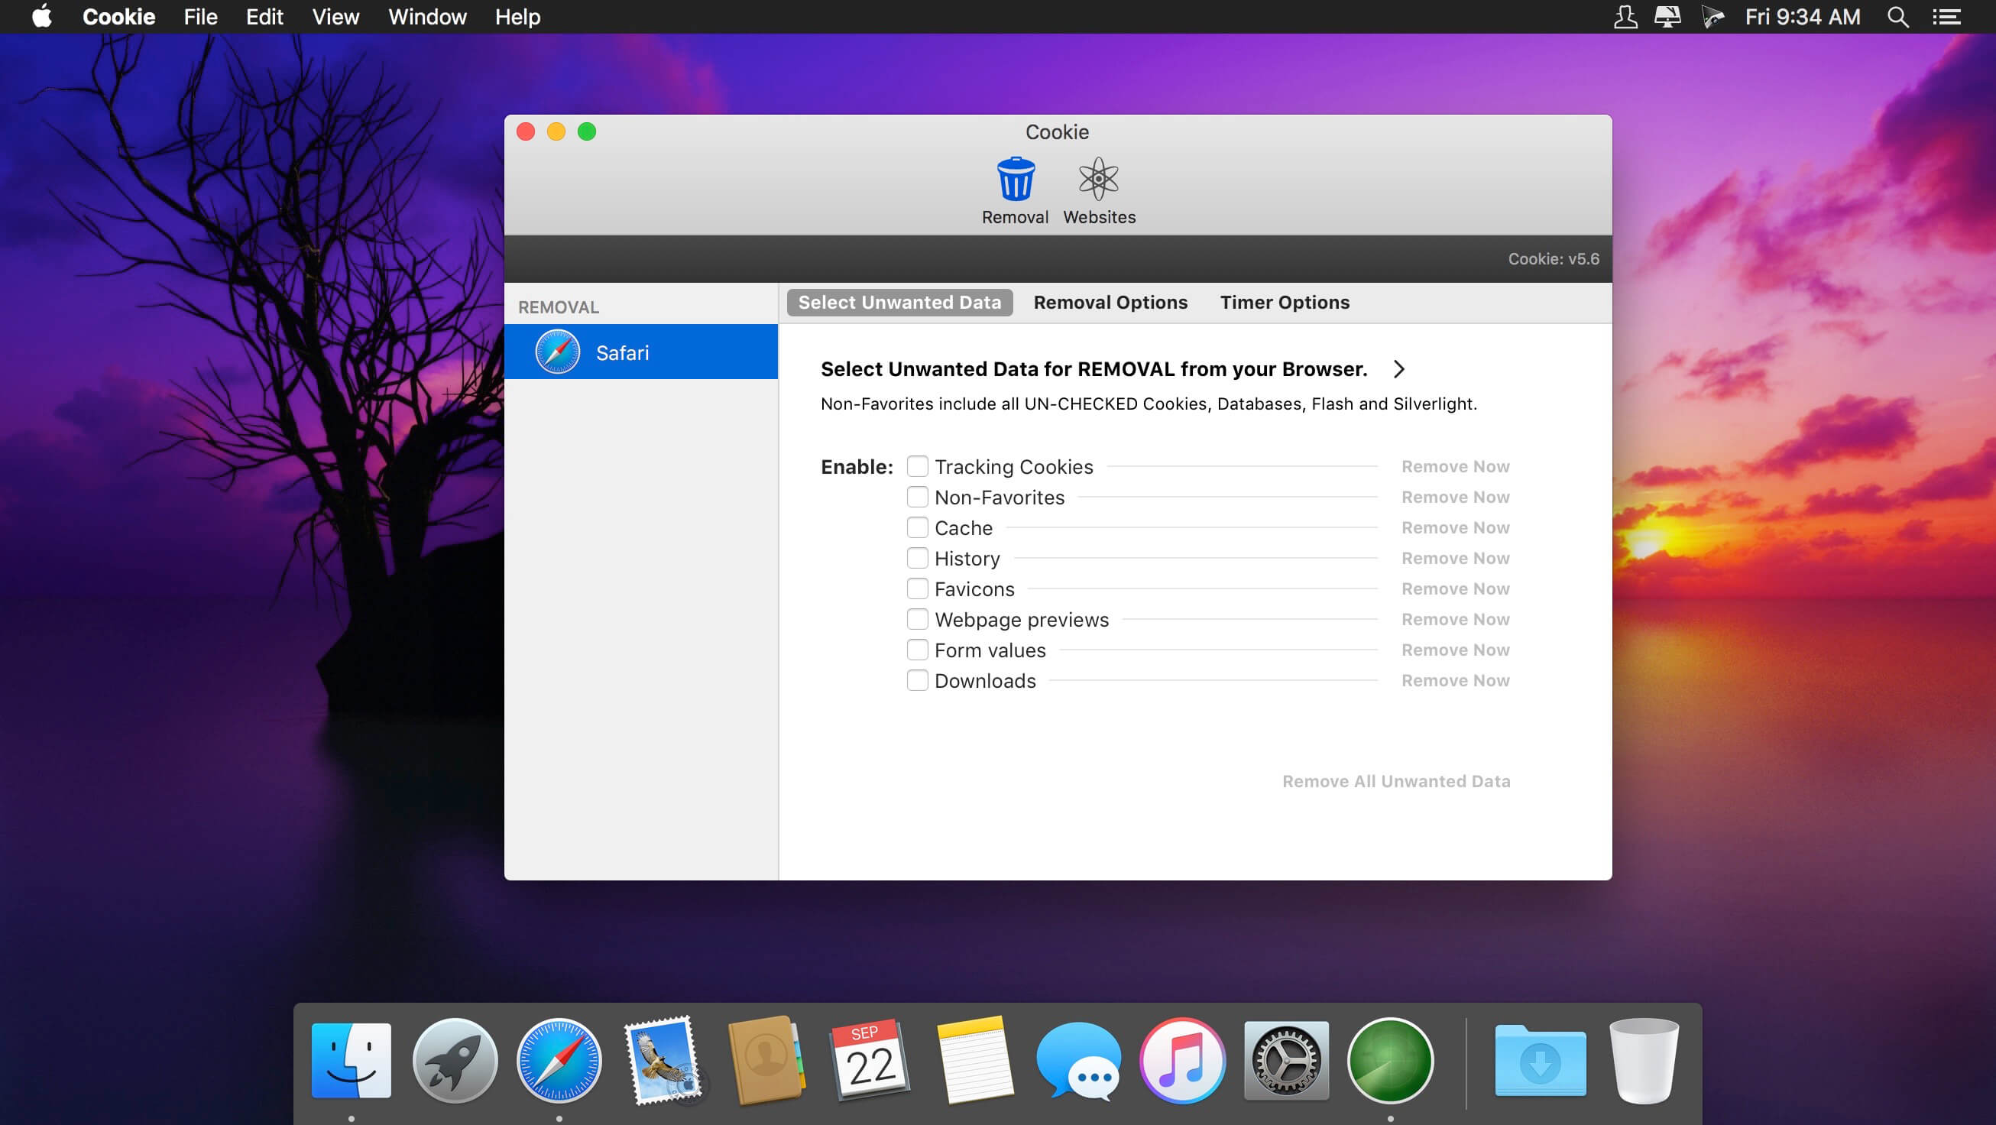1996x1125 pixels.
Task: Enable the Tracking Cookies checkbox
Action: coord(918,466)
